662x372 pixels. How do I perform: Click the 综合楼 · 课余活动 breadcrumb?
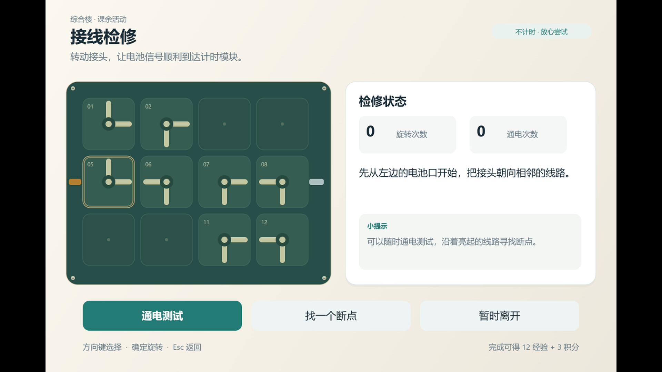98,19
